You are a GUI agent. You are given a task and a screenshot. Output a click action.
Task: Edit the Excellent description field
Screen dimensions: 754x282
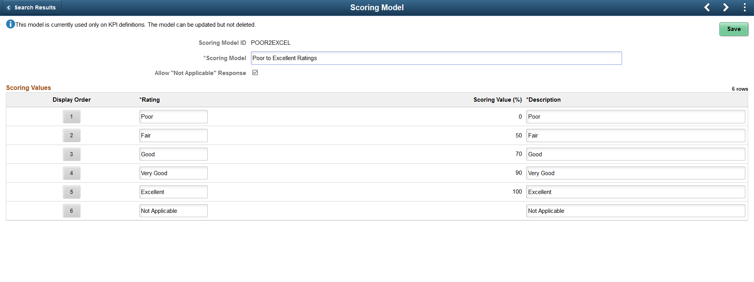[636, 192]
